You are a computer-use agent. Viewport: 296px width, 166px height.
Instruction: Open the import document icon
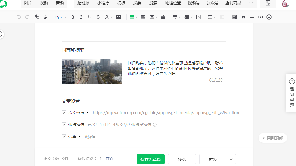pos(268,3)
